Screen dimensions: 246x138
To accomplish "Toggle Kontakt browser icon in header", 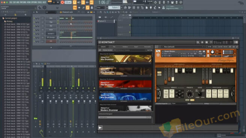I will (198, 42).
